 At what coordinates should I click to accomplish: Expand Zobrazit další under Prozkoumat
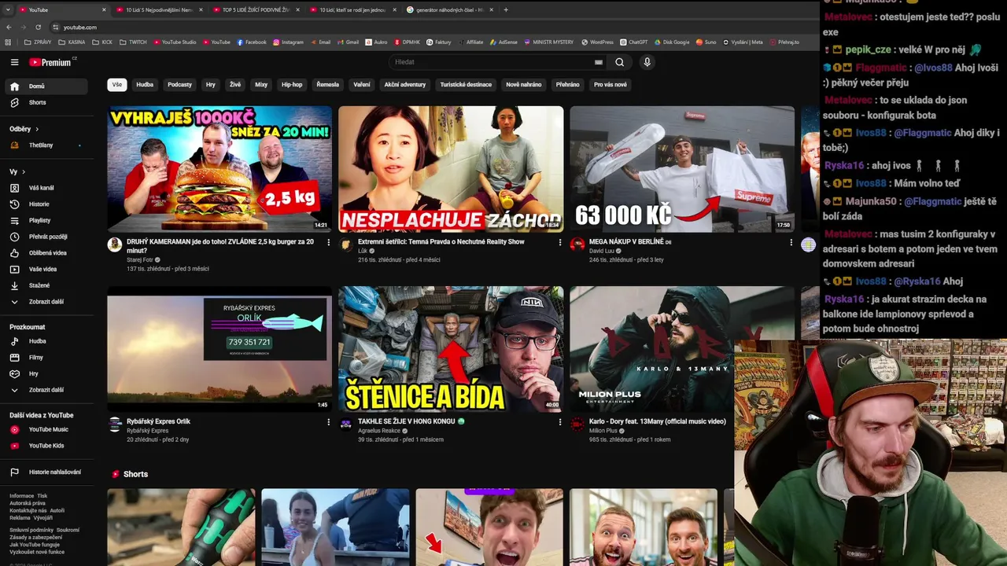(47, 390)
